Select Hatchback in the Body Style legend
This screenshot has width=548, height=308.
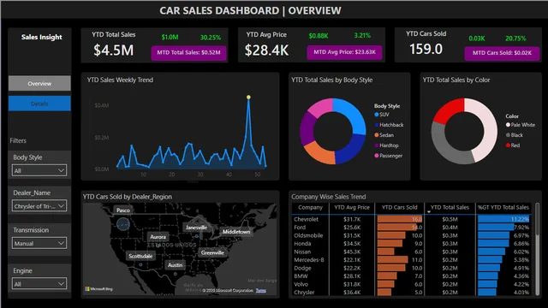389,125
